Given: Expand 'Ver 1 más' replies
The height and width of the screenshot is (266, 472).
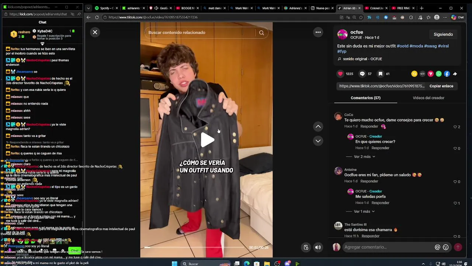Looking at the screenshot, I should [x=364, y=211].
